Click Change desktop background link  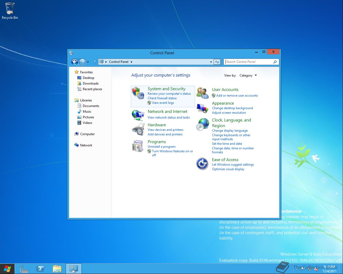pos(232,108)
